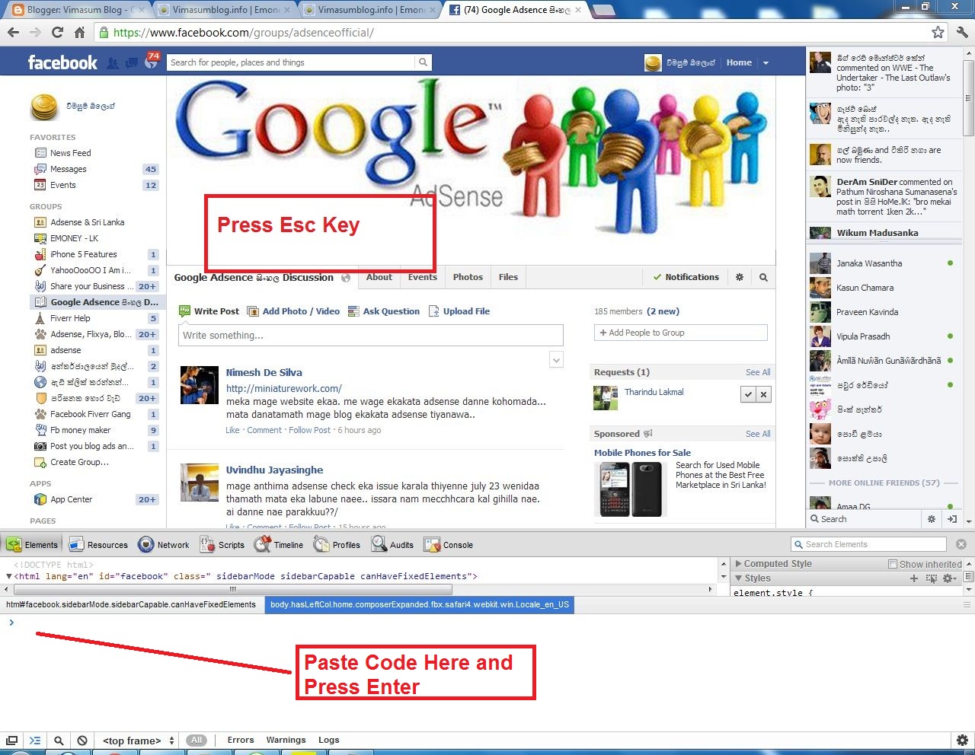Go back with browser back arrow
Viewport: 975px width, 755px height.
pos(13,32)
